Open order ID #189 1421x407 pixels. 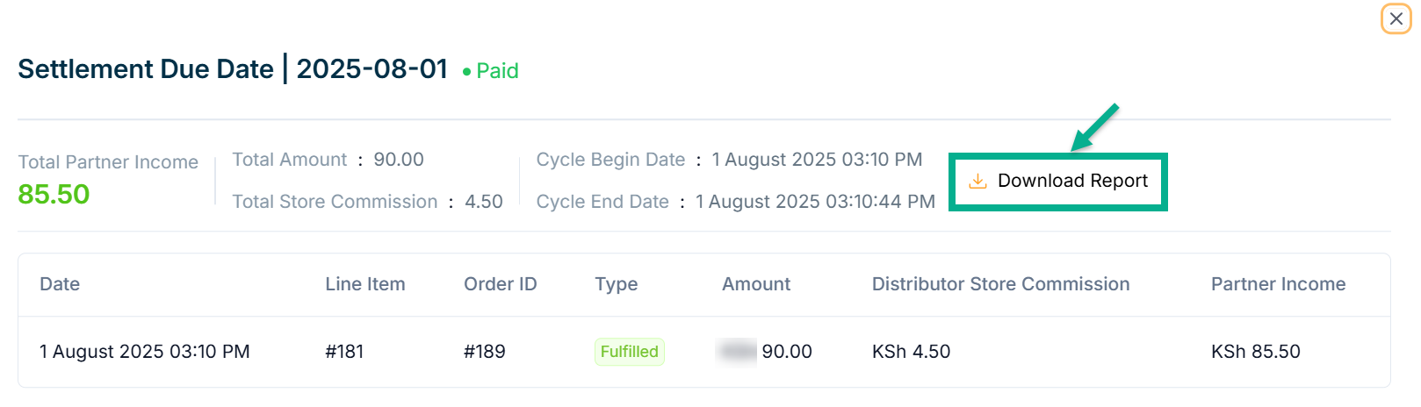[x=484, y=352]
